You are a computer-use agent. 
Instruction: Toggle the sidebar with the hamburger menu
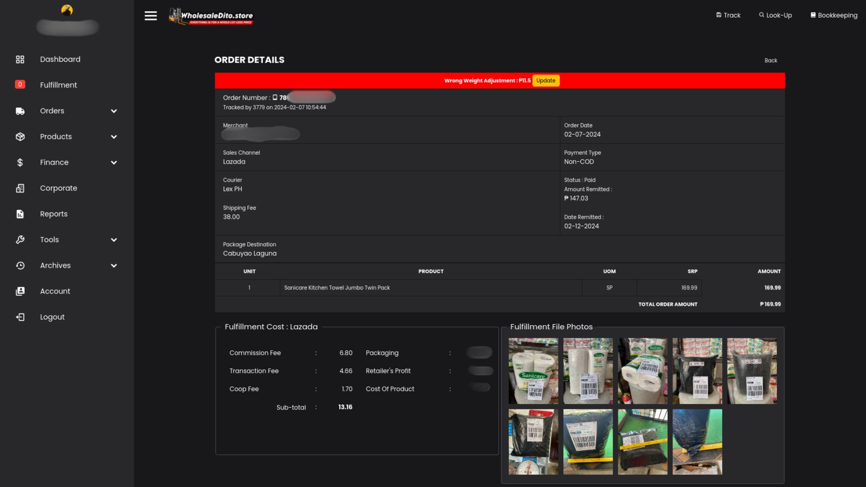click(x=150, y=15)
